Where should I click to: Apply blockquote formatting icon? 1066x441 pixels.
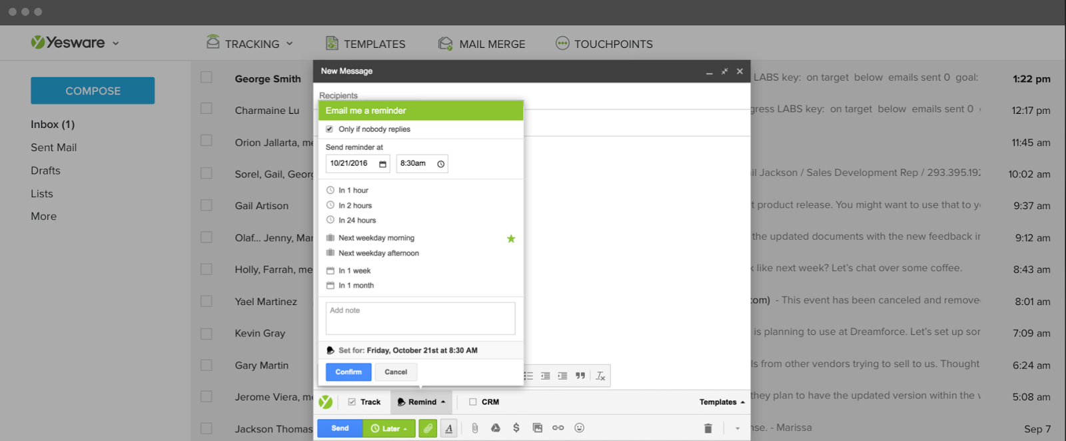[x=580, y=376]
